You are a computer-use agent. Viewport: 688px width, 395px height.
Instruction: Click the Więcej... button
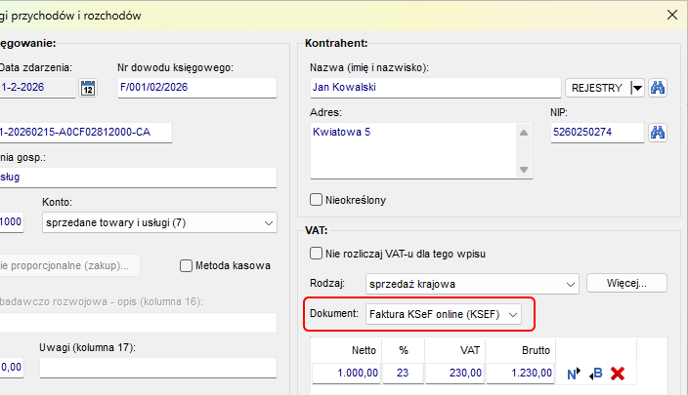626,283
